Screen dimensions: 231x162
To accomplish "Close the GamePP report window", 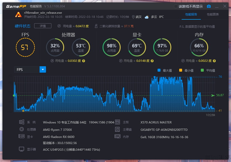I will [x=225, y=6].
